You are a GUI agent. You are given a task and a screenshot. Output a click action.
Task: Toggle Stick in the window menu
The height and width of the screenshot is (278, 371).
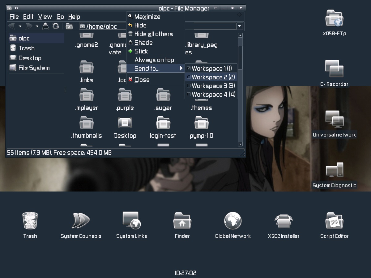[156, 51]
